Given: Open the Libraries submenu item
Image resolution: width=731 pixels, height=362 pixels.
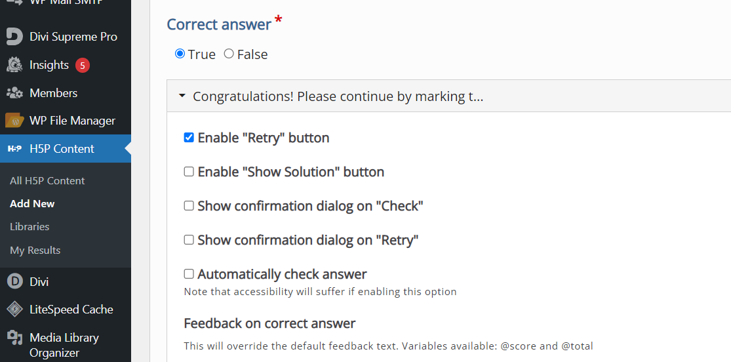Looking at the screenshot, I should (x=30, y=227).
